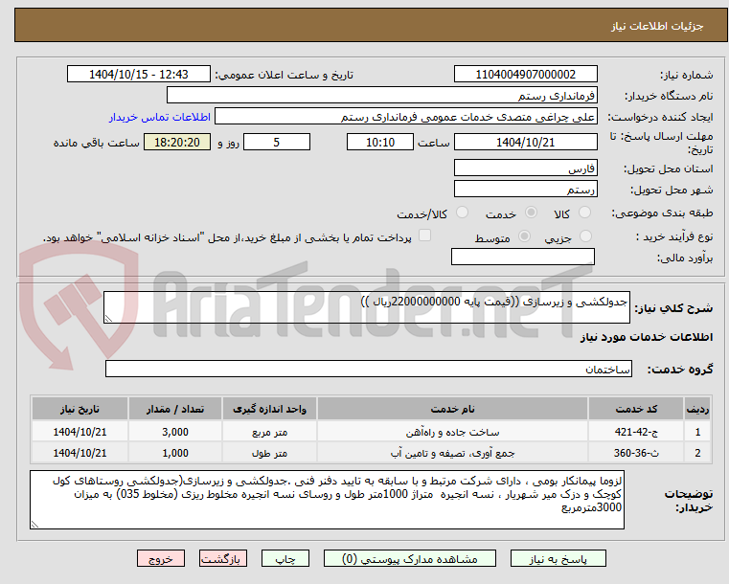
Task: Select the جزیی purchase type radio
Action: point(586,236)
